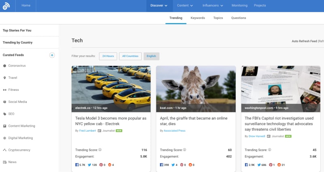Viewport: 324px width, 172px height.
Task: Open the 24 Hours time filter
Action: coord(108,56)
